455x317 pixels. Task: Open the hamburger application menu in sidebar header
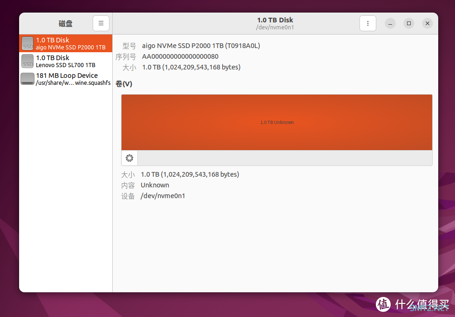pyautogui.click(x=101, y=23)
